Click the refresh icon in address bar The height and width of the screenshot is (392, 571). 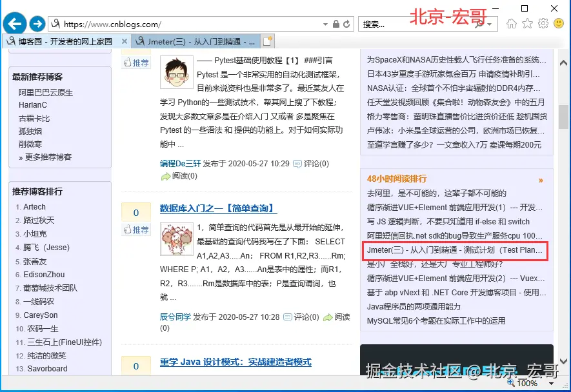pos(346,24)
